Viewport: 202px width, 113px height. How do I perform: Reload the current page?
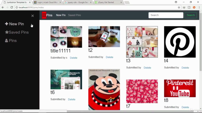[x=12, y=8]
